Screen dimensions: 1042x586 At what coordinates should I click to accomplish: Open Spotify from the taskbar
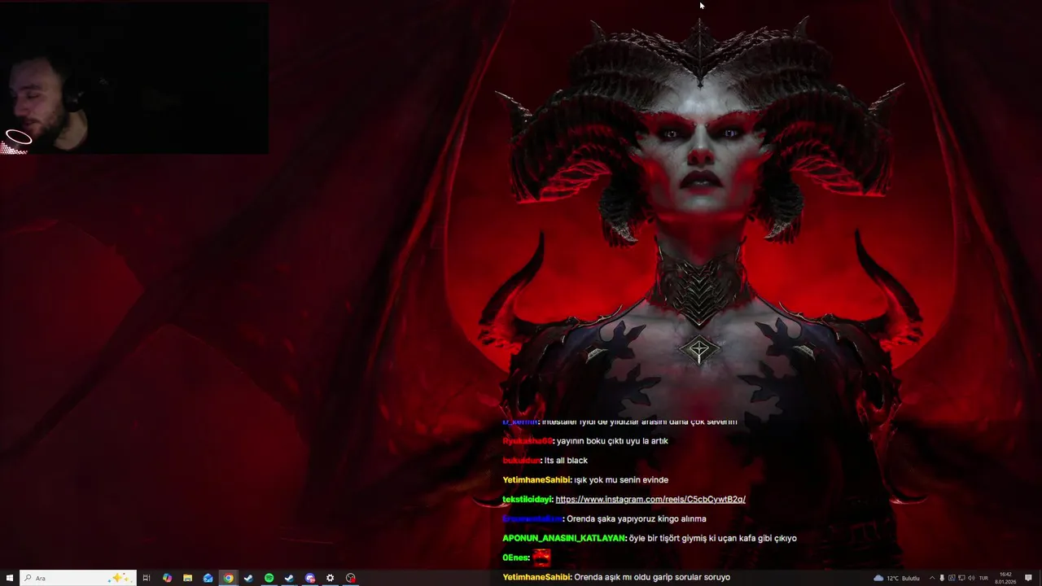(x=269, y=578)
